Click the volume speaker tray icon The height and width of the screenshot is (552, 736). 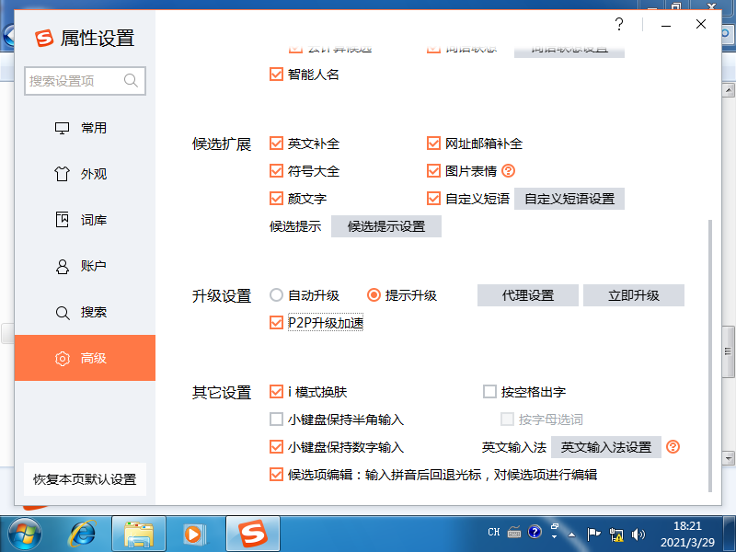pyautogui.click(x=638, y=535)
